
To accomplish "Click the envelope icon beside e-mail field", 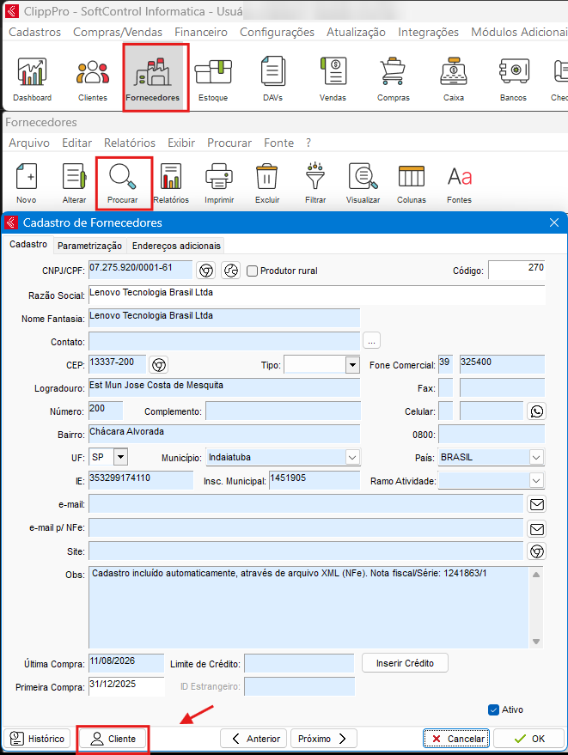I will point(537,504).
